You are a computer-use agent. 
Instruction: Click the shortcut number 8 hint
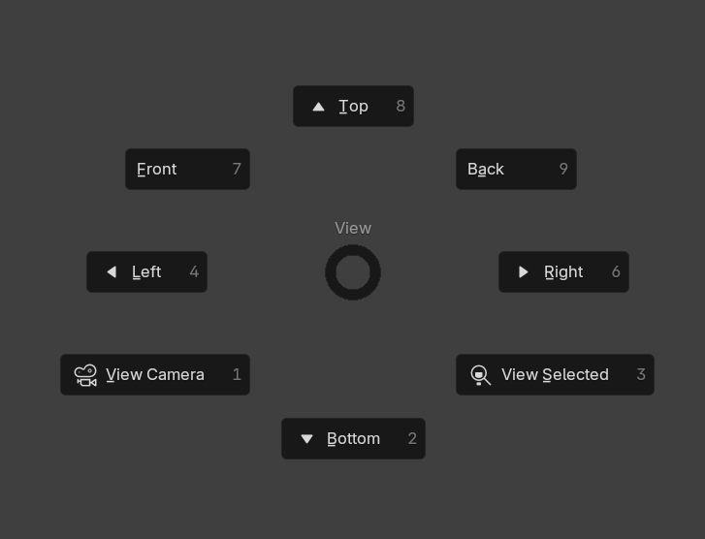pos(401,107)
